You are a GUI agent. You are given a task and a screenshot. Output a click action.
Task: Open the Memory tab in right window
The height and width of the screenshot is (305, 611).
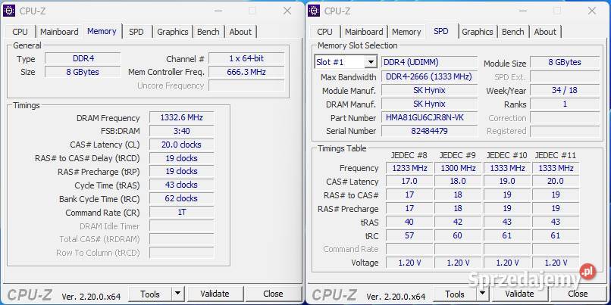coord(406,32)
